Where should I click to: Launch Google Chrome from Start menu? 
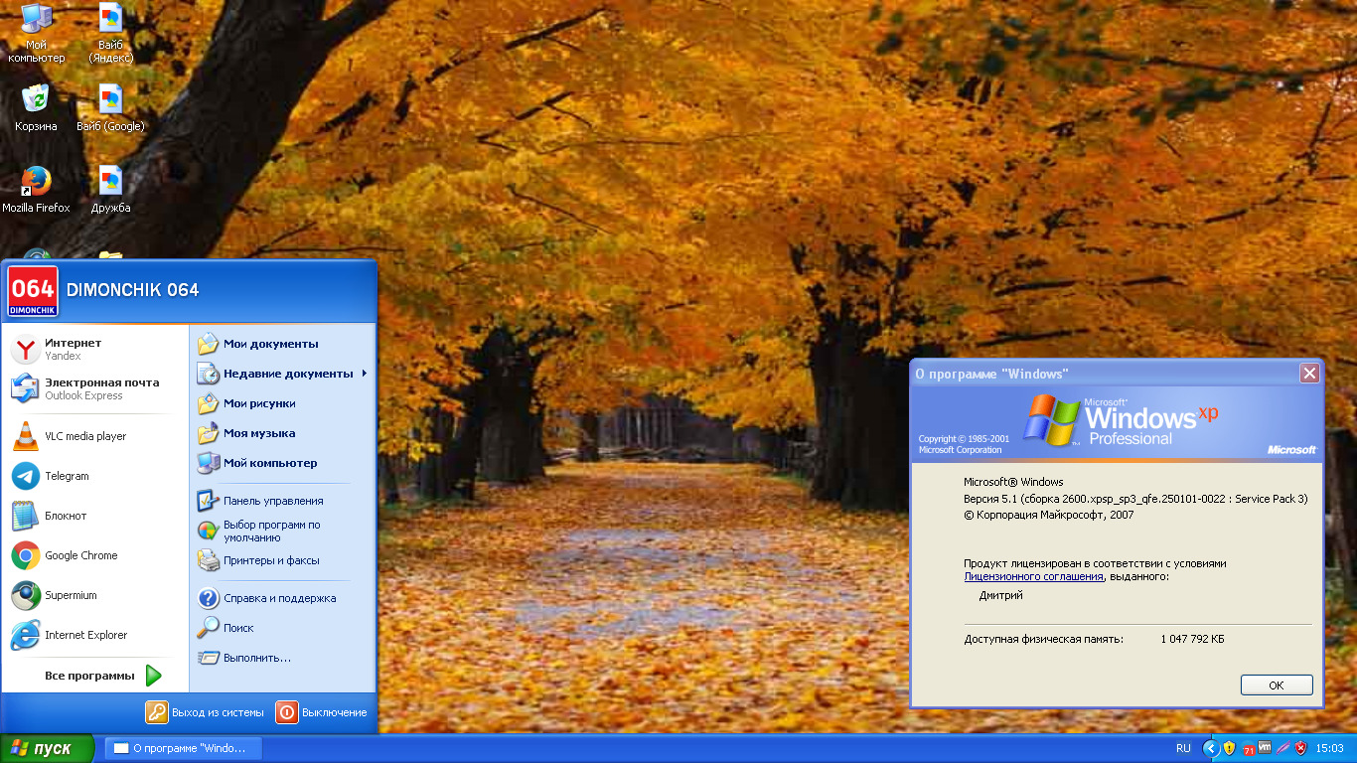(x=80, y=555)
